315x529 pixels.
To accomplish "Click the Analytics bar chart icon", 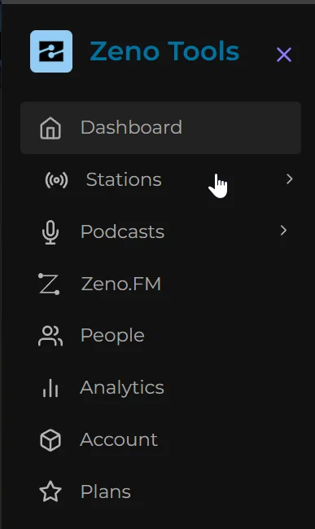I will point(50,388).
